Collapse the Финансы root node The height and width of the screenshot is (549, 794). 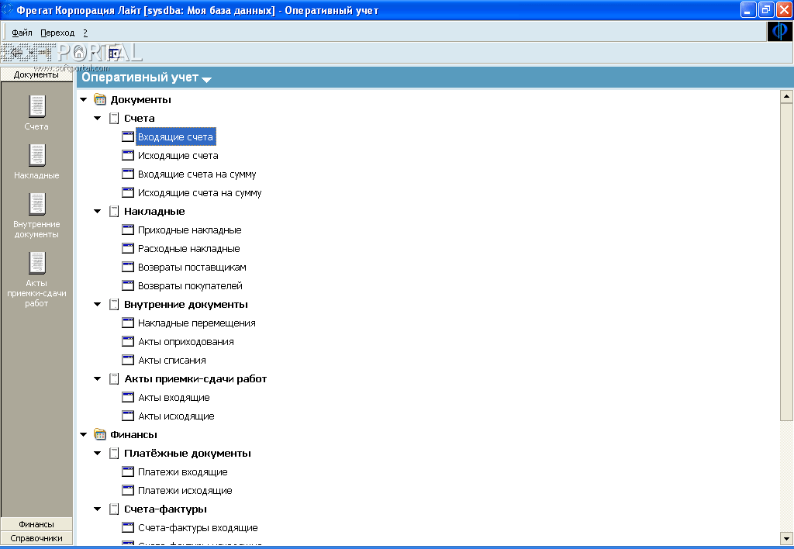(84, 435)
